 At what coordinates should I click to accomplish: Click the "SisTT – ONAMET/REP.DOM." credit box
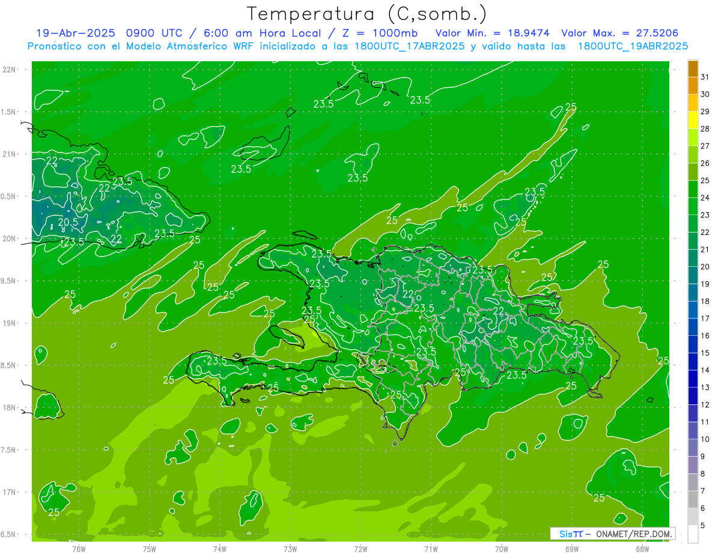coord(612,534)
